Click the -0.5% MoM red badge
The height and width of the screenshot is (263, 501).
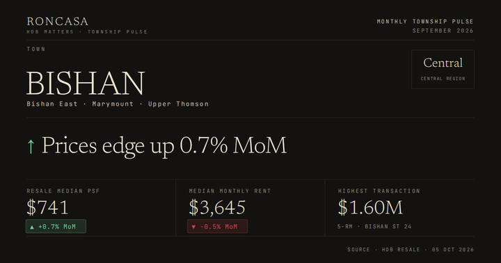click(217, 226)
